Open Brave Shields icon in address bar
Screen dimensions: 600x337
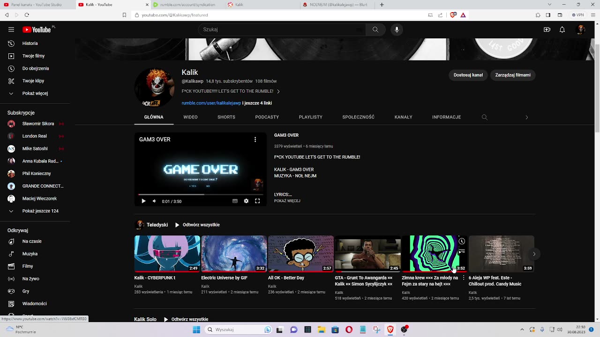pos(453,15)
